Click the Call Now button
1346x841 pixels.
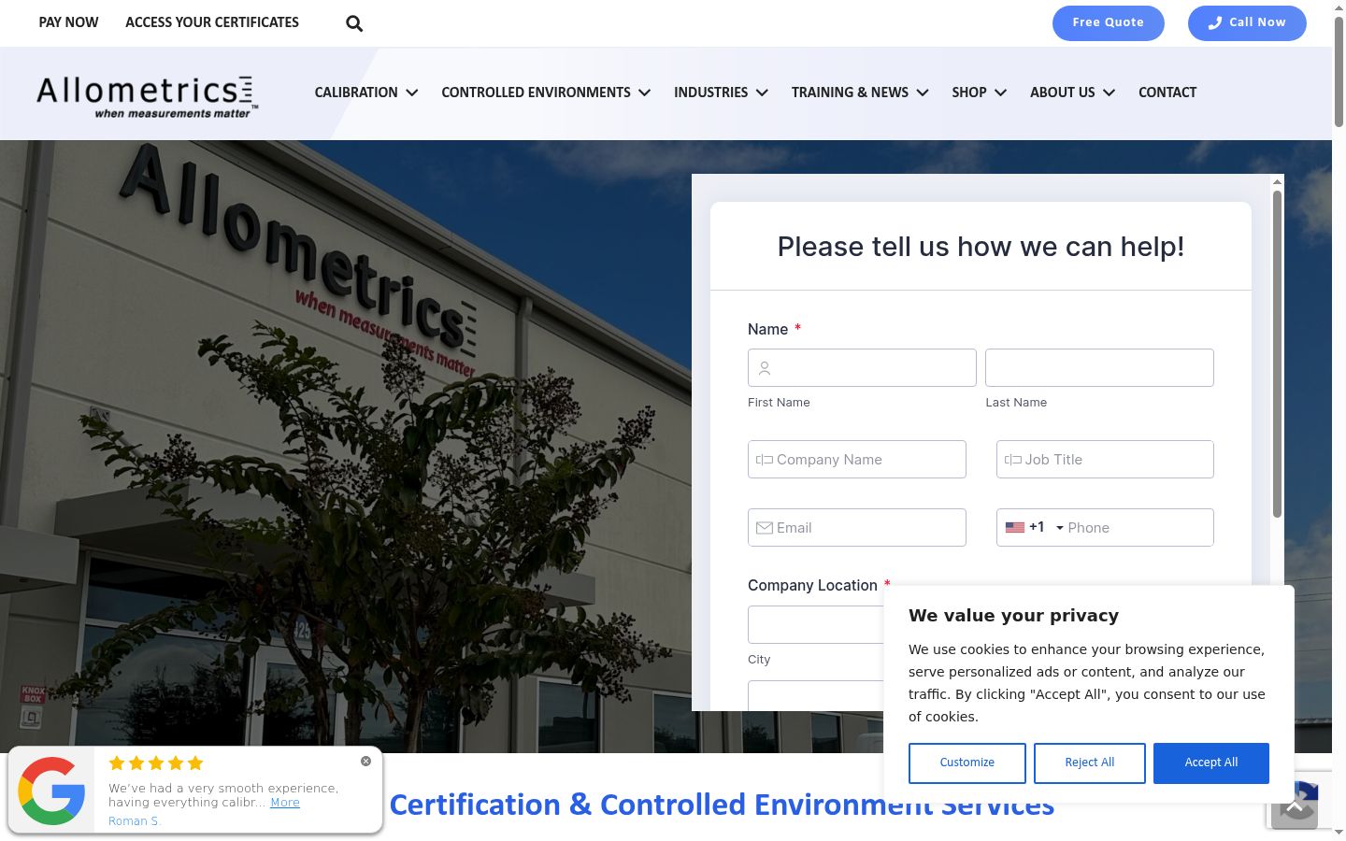point(1247,23)
